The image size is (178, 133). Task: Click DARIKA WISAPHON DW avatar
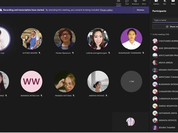click(155, 106)
